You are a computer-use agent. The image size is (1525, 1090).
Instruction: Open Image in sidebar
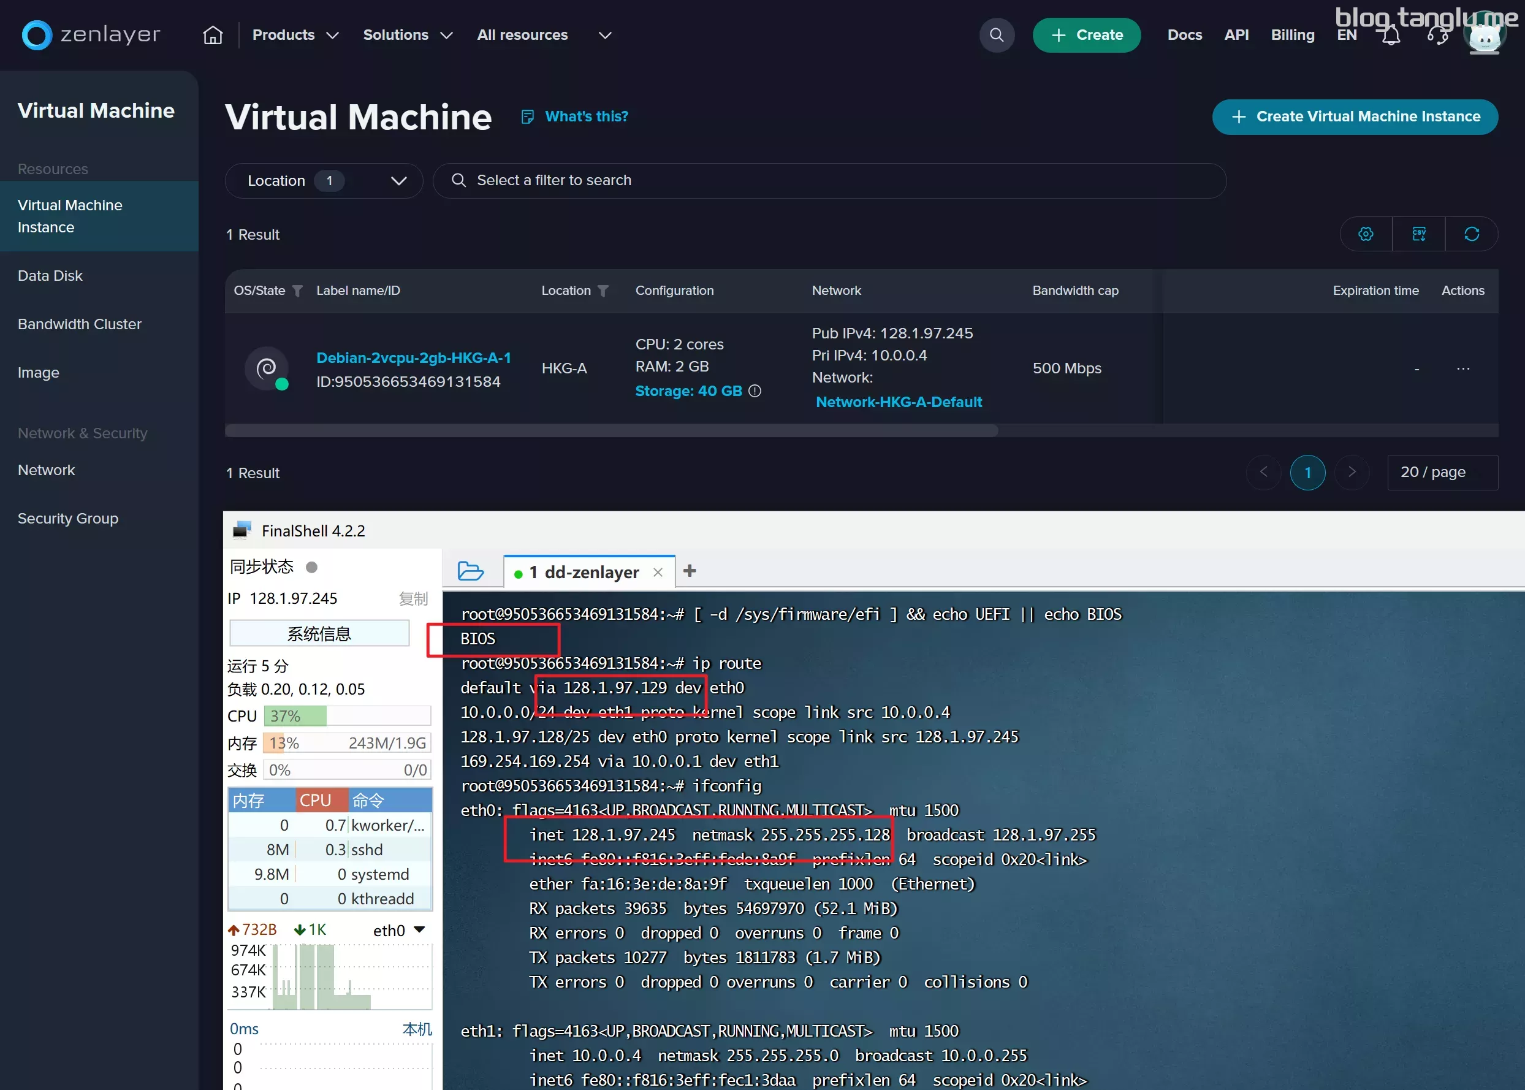(38, 373)
